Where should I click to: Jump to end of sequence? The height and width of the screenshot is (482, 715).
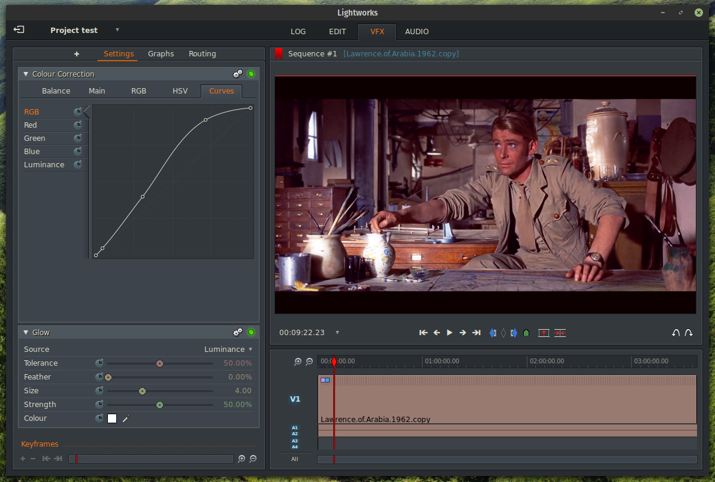476,333
